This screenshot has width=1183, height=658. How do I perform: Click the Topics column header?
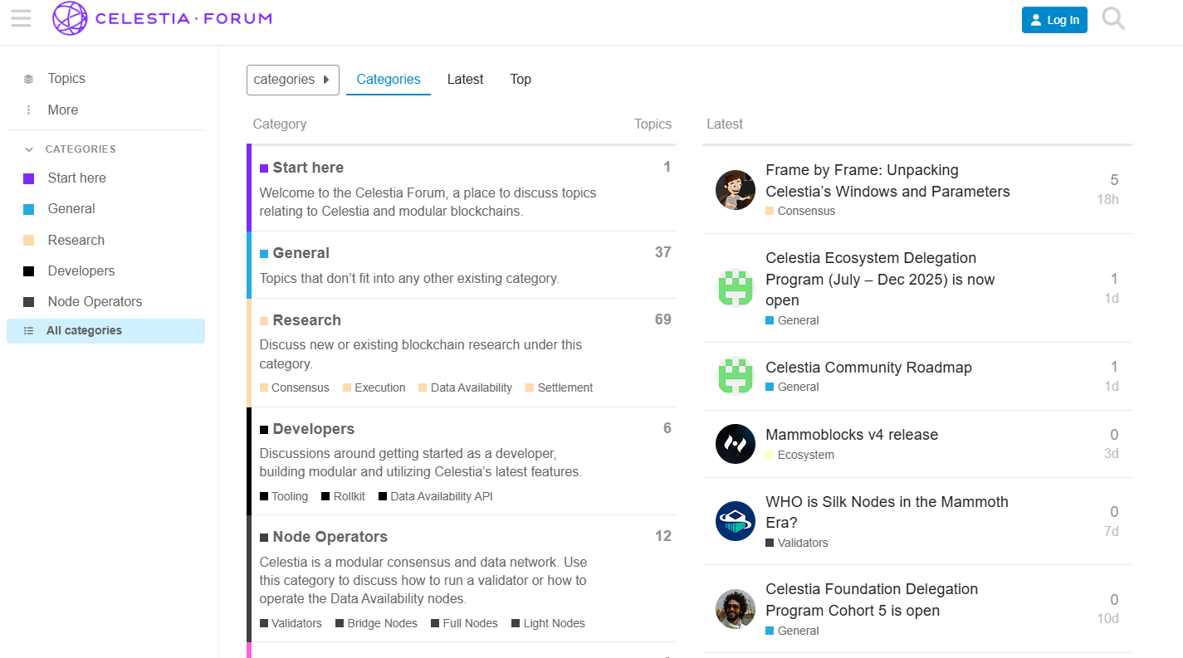pos(653,124)
